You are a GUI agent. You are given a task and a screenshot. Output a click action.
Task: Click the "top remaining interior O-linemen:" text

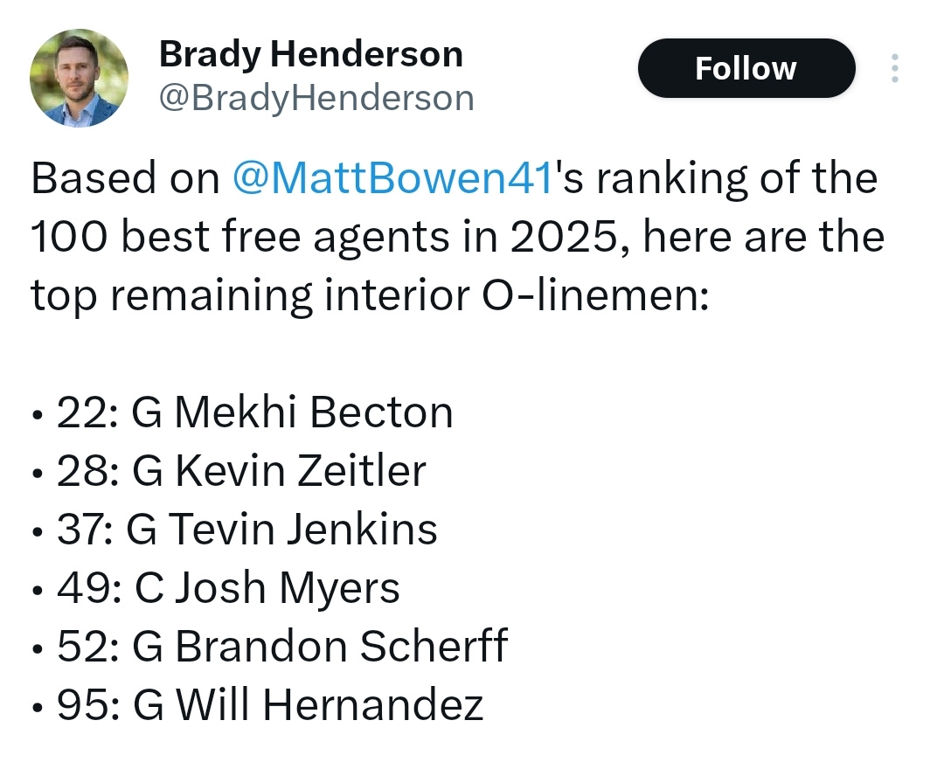pyautogui.click(x=370, y=295)
